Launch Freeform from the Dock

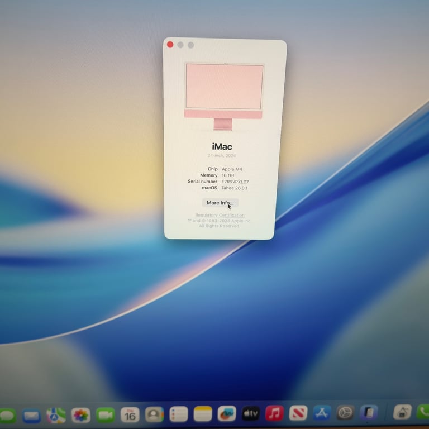tap(227, 413)
